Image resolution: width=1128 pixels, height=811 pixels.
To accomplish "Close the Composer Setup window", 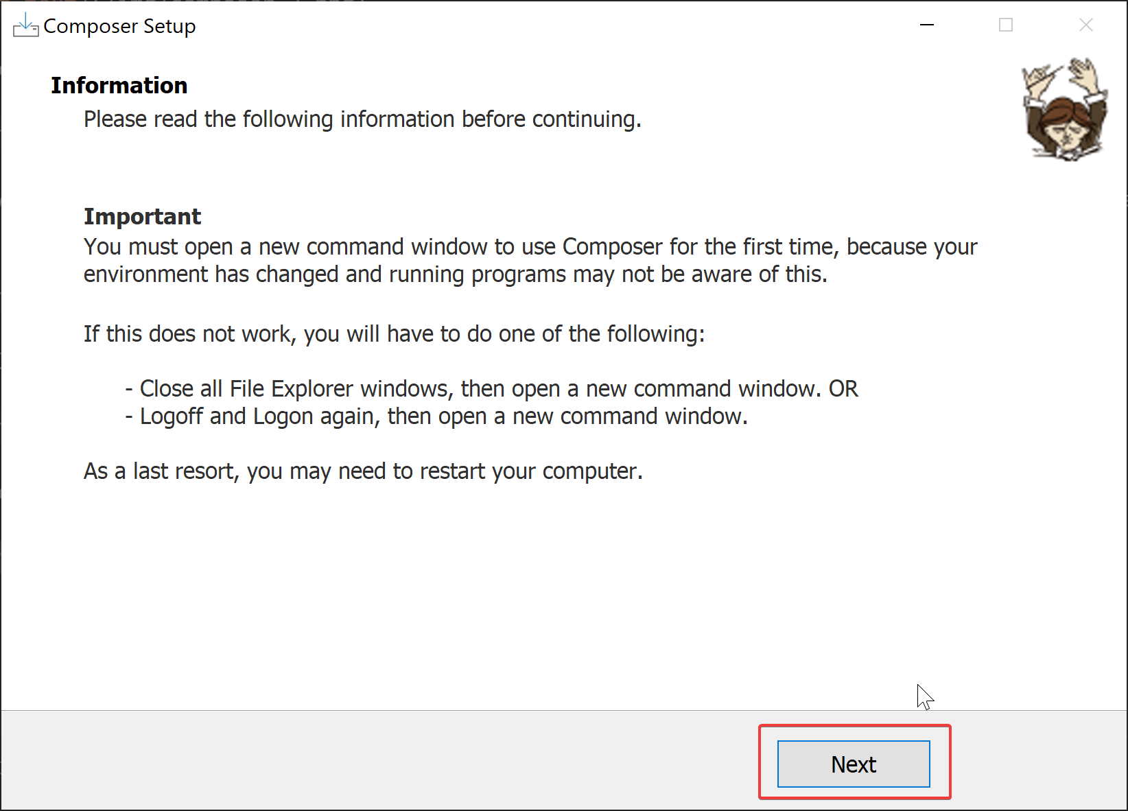I will point(1085,25).
